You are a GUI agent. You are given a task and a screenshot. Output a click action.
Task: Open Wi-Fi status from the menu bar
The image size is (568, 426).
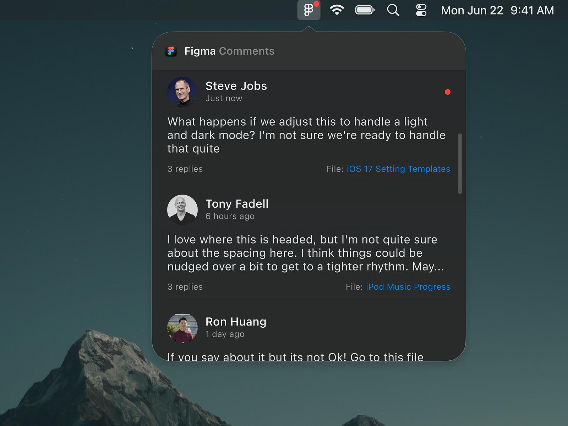[337, 10]
